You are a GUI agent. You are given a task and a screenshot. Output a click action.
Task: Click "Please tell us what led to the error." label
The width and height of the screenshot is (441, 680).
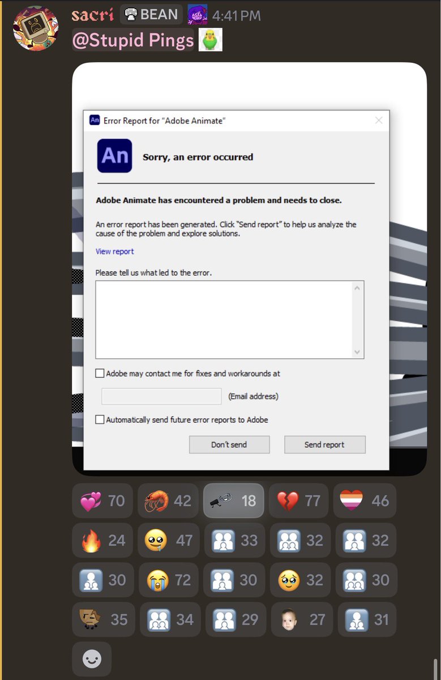153,273
